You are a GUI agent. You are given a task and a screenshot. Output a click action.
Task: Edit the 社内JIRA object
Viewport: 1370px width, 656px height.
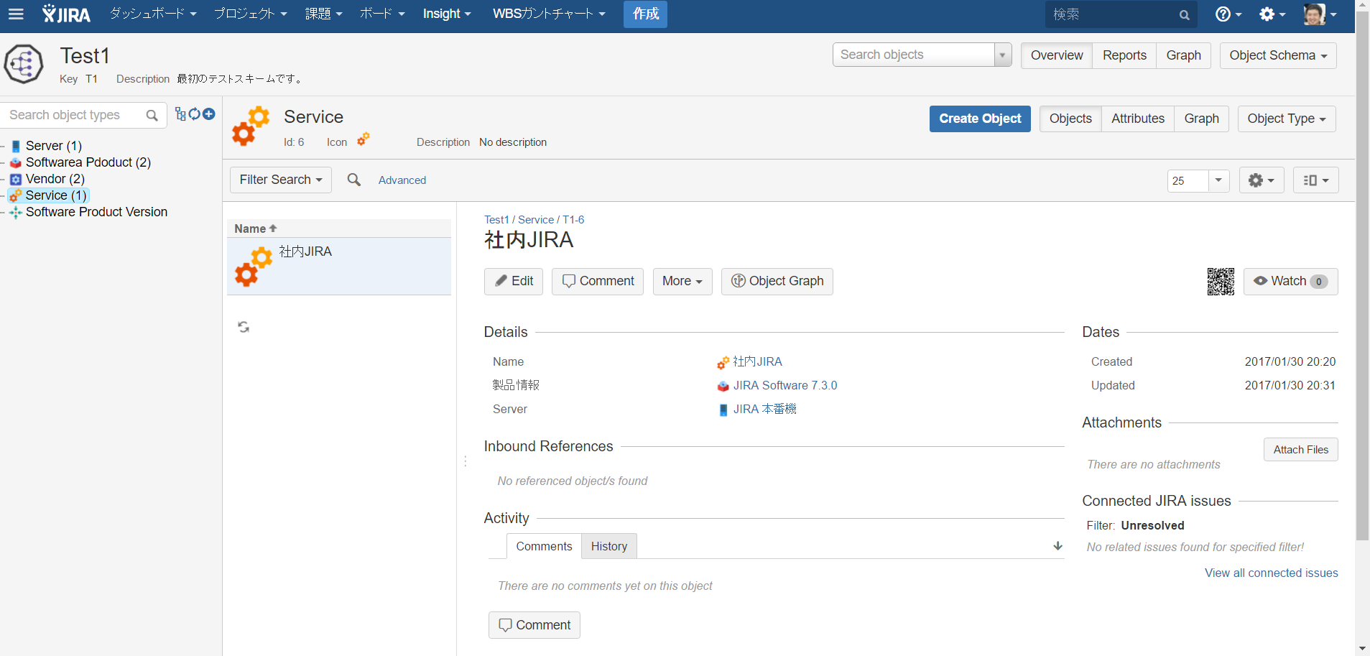[x=514, y=282]
